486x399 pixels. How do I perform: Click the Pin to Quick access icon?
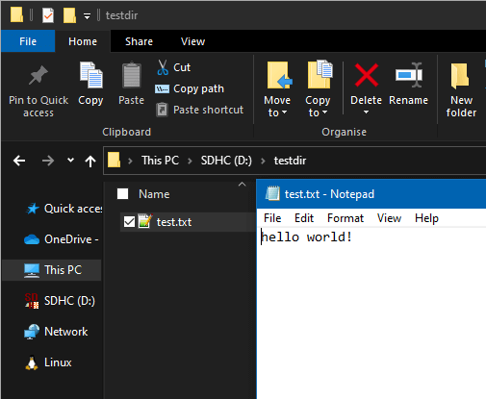coord(38,75)
